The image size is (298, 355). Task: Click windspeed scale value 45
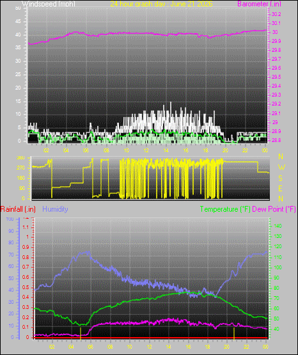pyautogui.click(x=18, y=22)
